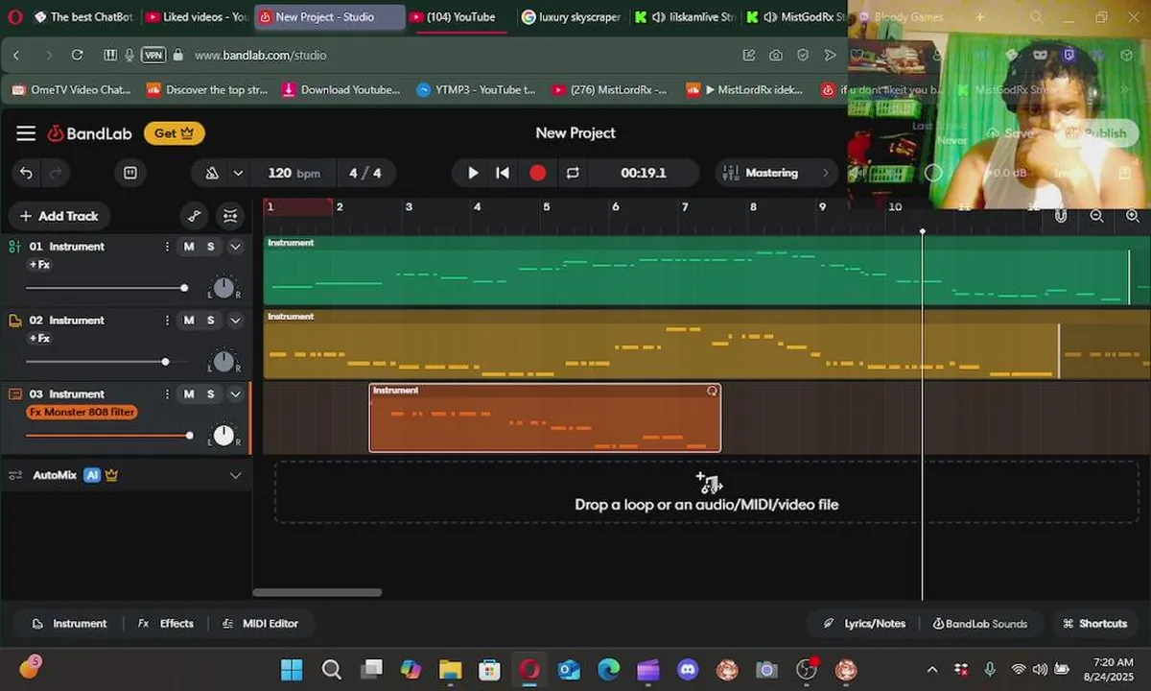Expand the AutoMix section chevron
Screen dimensions: 1151x691
click(x=235, y=475)
